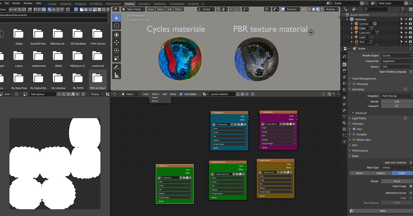413x216 pixels.
Task: Switch to the Texture Paint workspace tab
Action: (113, 4)
